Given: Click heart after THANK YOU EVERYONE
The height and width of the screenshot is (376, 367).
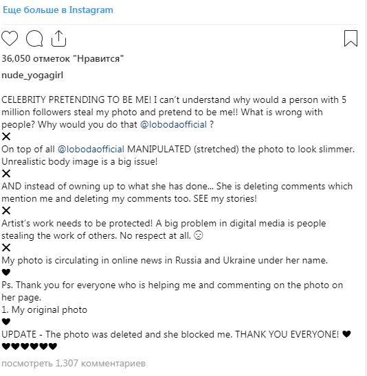Looking at the screenshot, I should 346,333.
